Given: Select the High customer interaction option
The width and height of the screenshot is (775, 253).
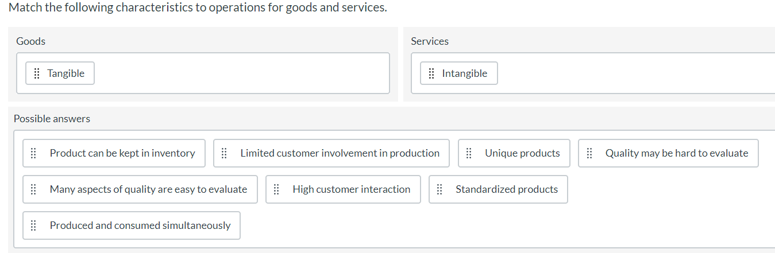Looking at the screenshot, I should click(351, 189).
